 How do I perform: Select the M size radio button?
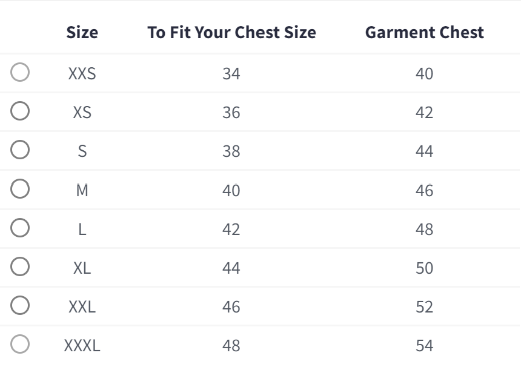pyautogui.click(x=20, y=190)
